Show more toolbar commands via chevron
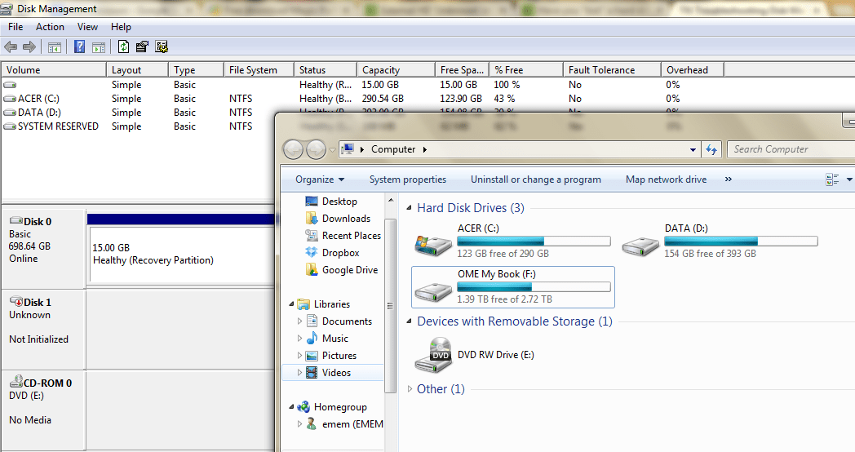This screenshot has width=855, height=452. [x=728, y=179]
